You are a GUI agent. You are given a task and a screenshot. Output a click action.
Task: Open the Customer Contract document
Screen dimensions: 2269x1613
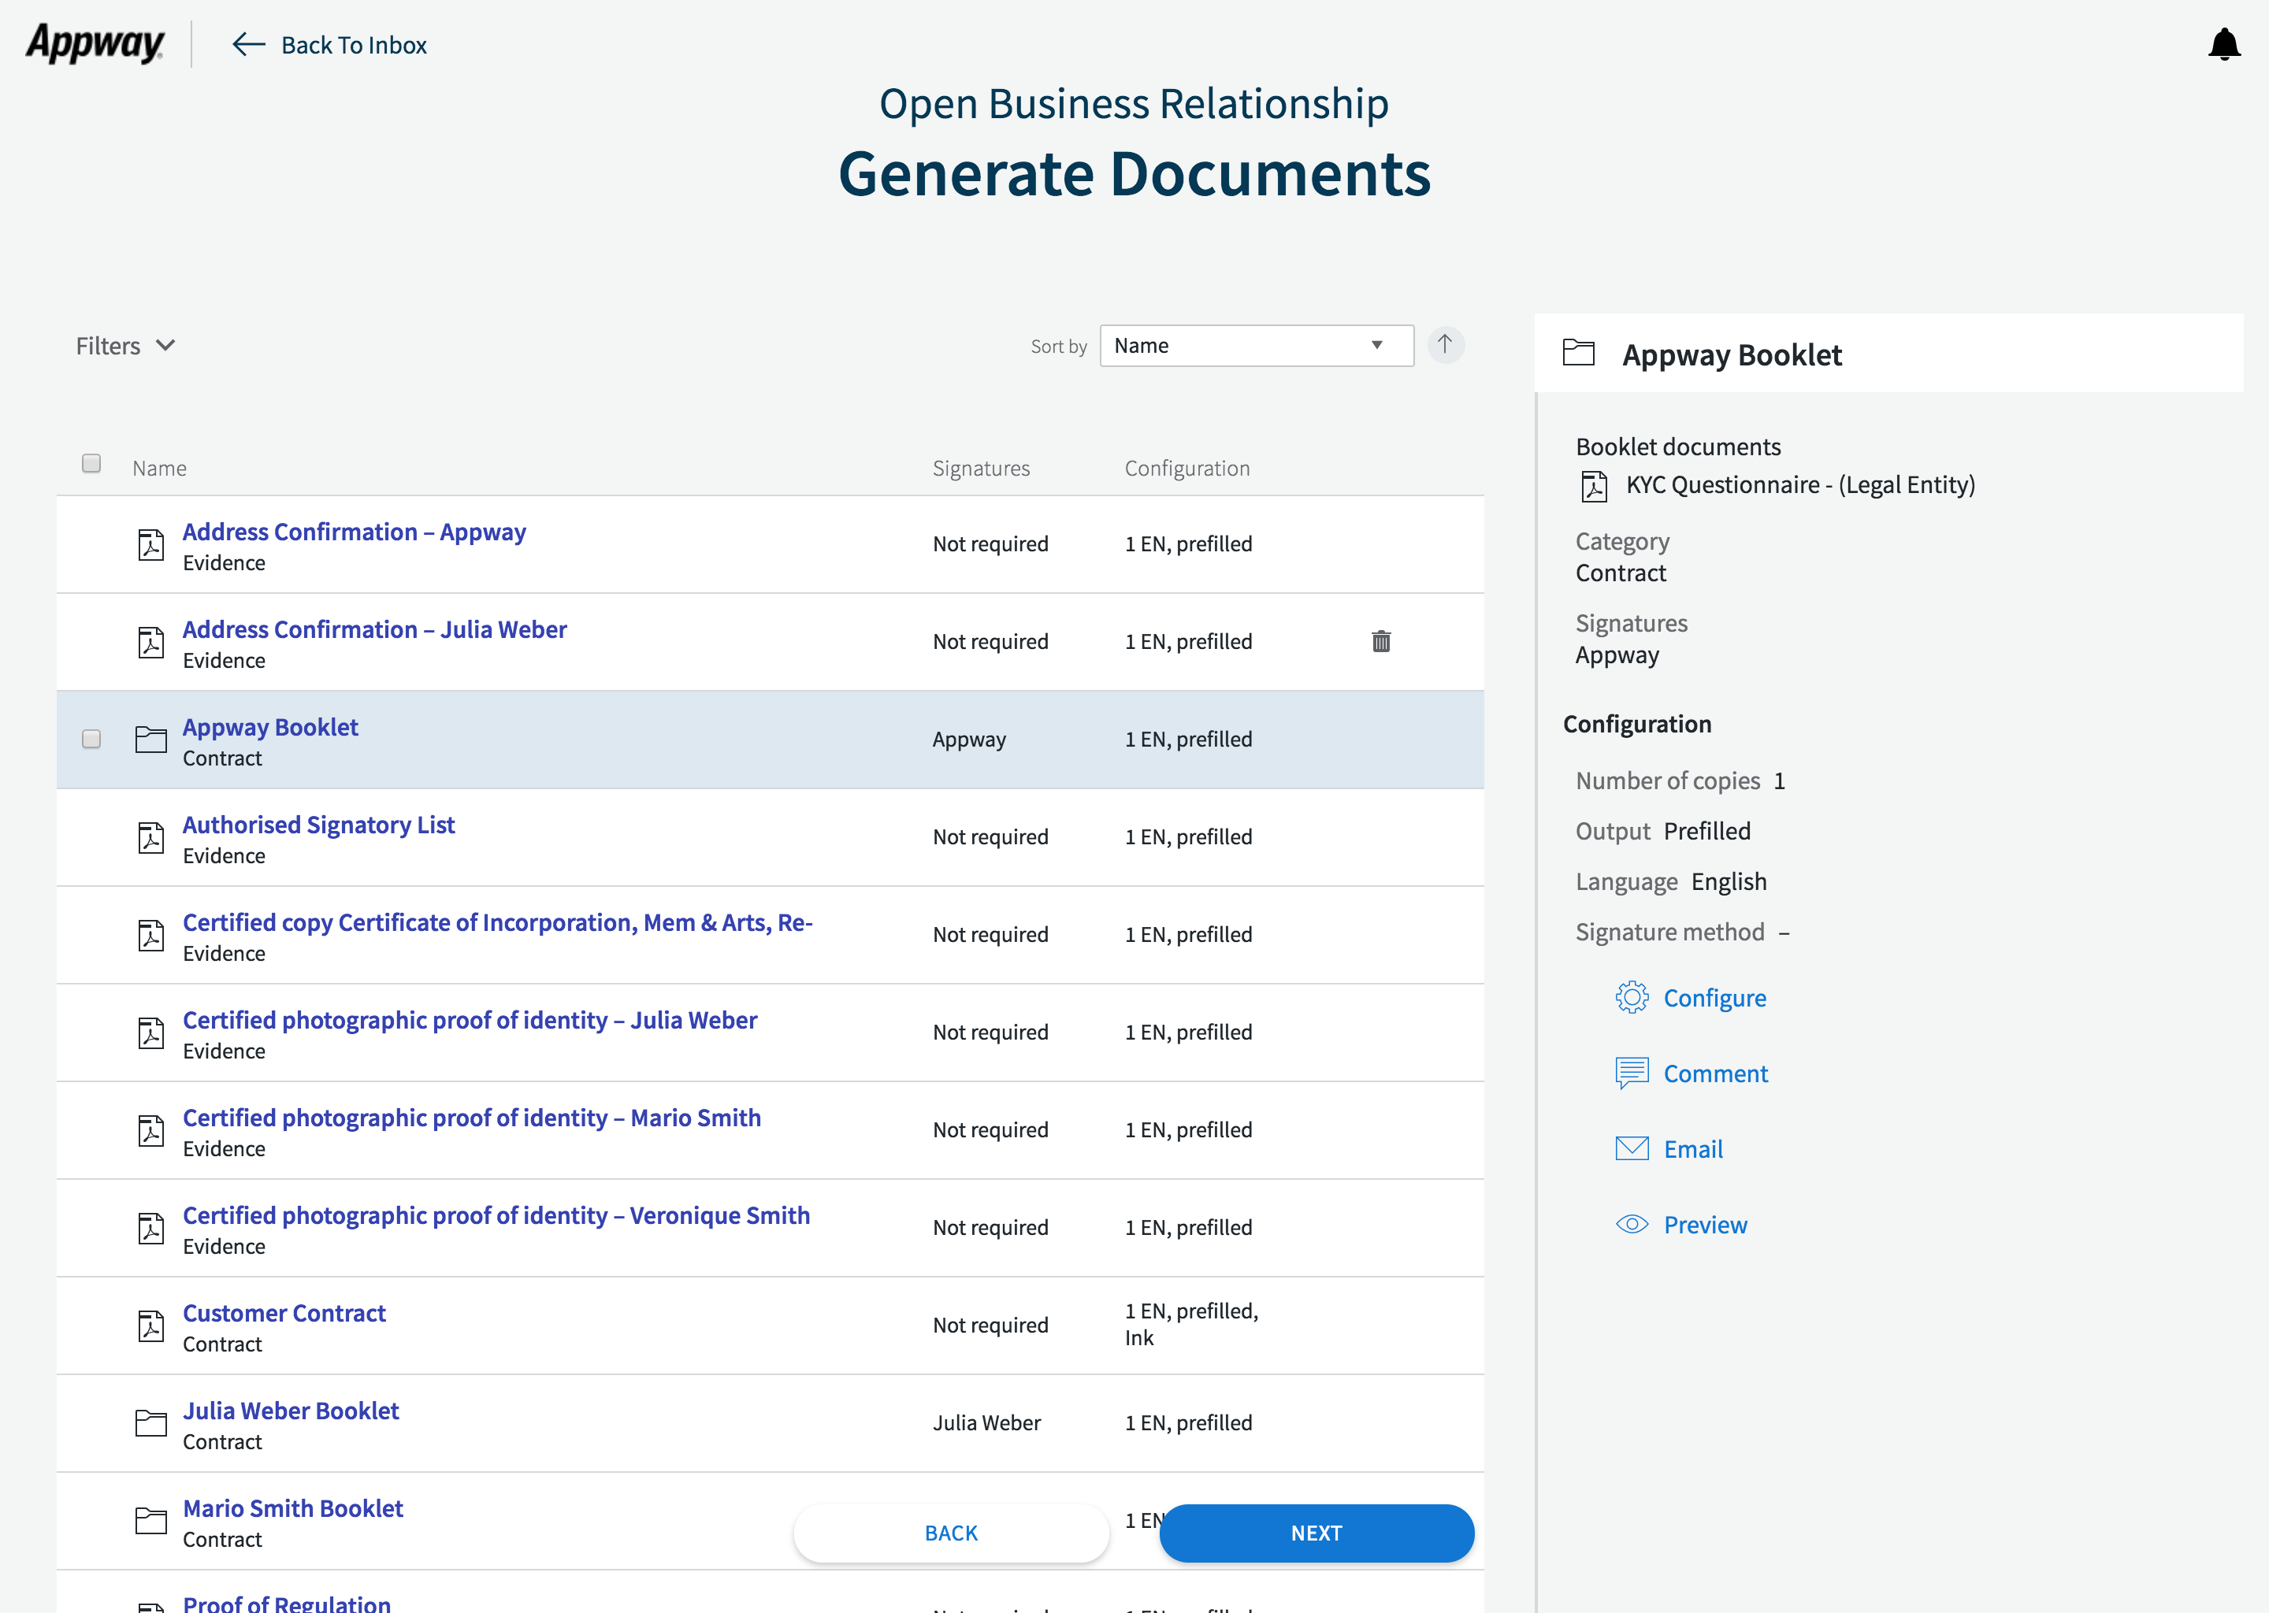coord(284,1312)
